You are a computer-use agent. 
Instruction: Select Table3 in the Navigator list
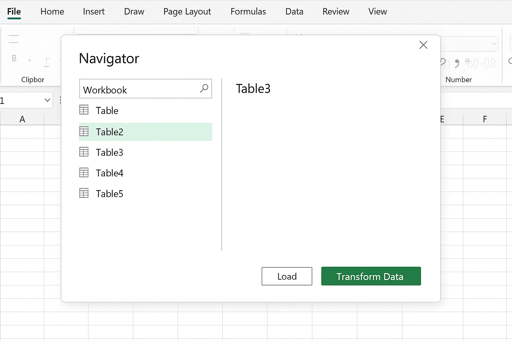tap(145, 153)
